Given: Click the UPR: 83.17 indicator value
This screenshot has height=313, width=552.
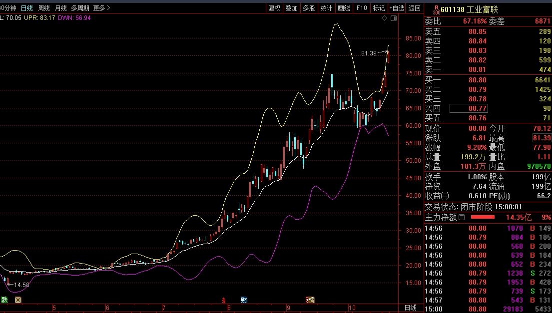Looking at the screenshot, I should click(x=39, y=17).
